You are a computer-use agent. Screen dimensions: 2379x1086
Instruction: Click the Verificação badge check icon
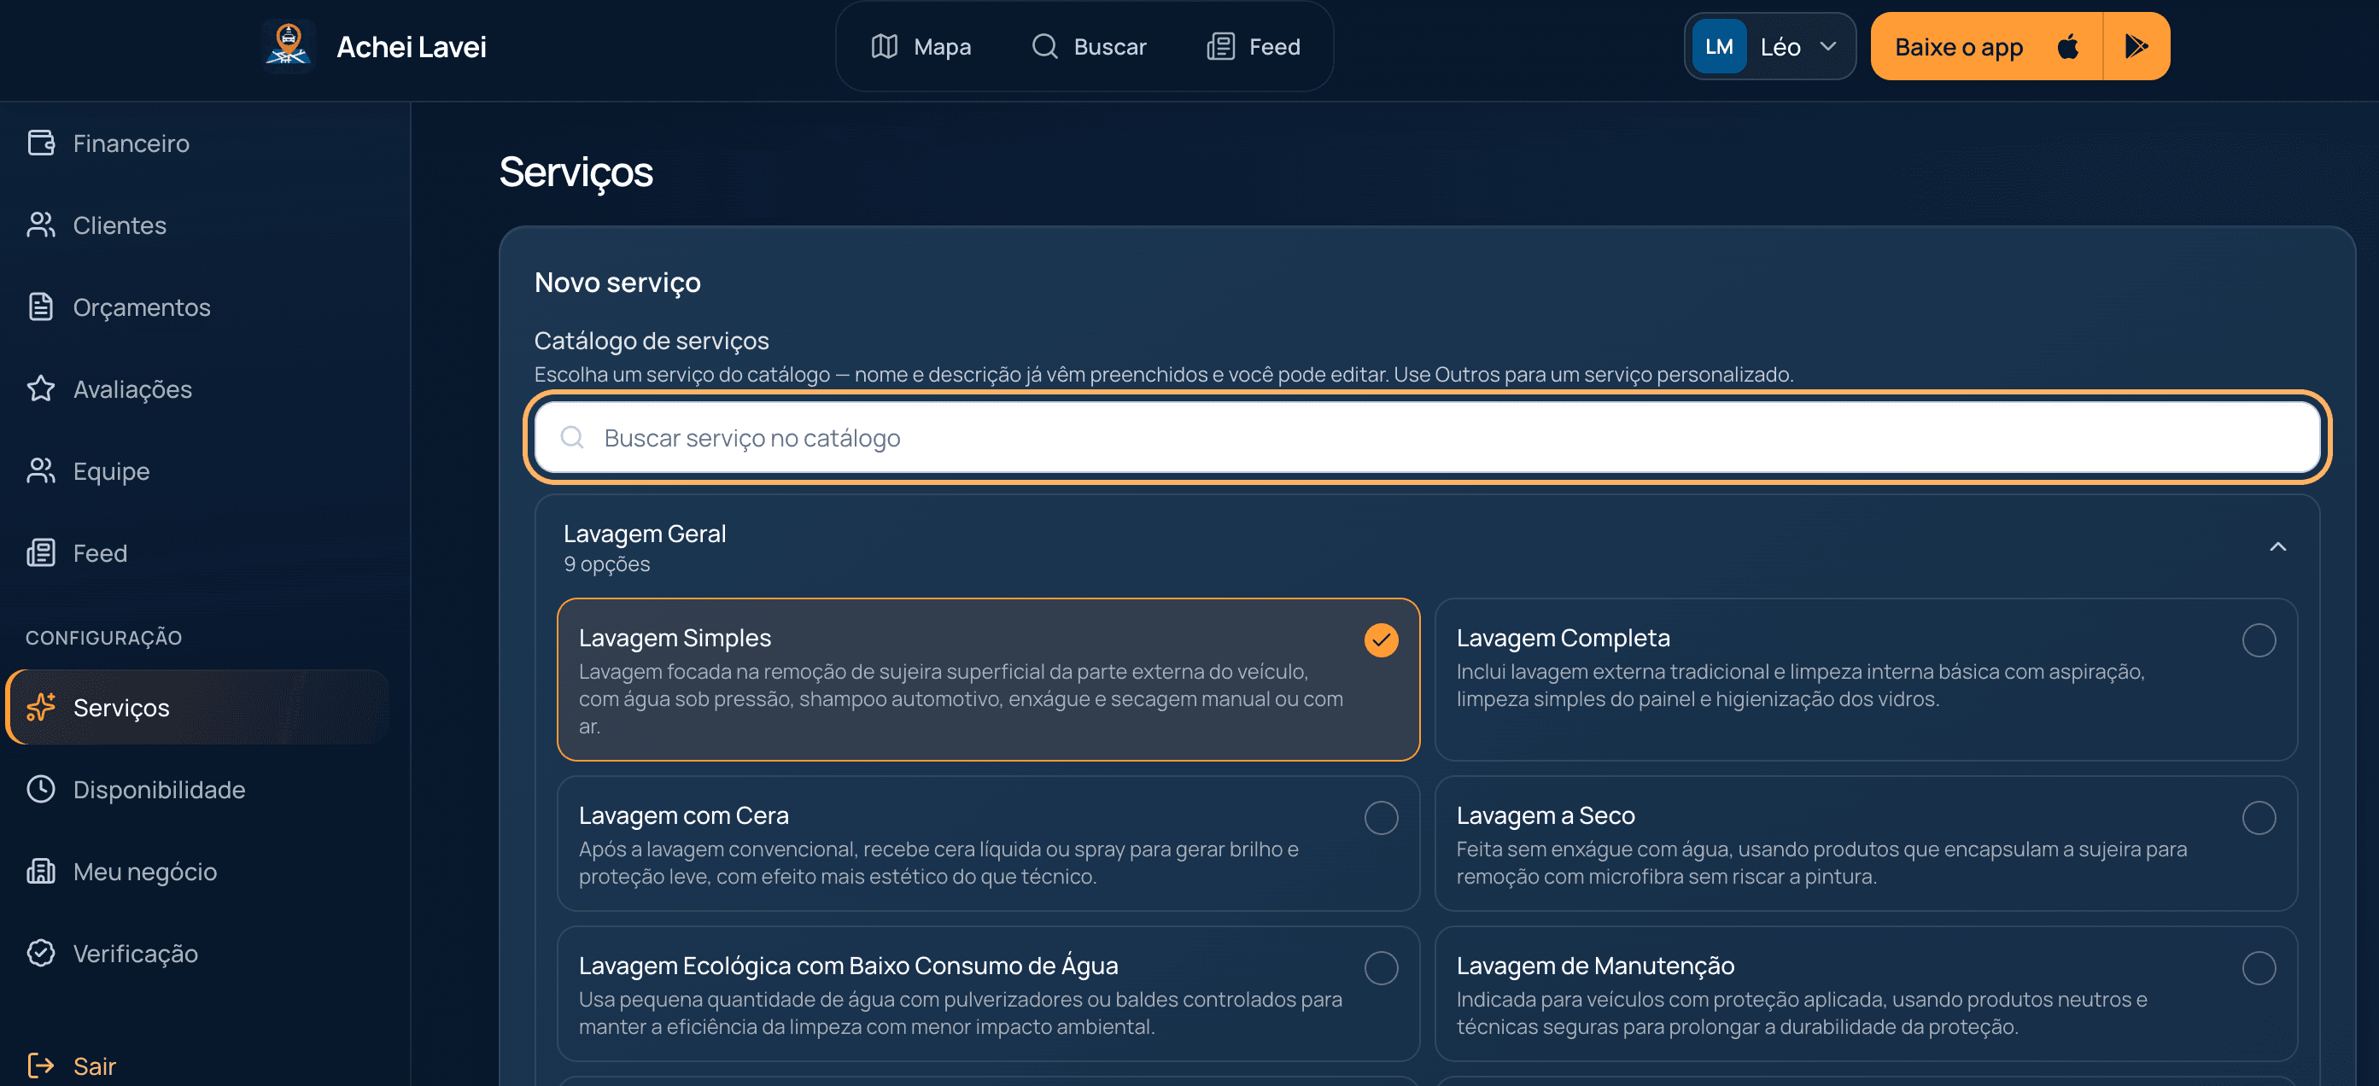[x=41, y=953]
